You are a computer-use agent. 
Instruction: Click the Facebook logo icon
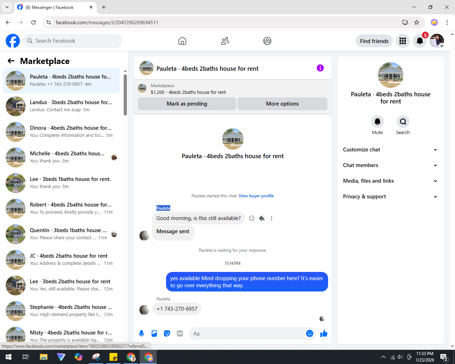pos(13,41)
